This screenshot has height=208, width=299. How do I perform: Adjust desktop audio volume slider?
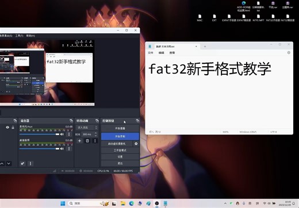[39, 149]
